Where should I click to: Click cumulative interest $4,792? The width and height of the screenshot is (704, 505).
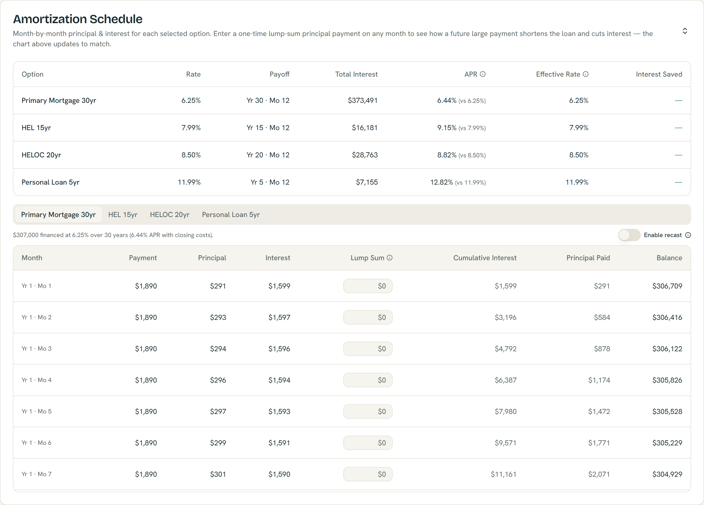click(x=505, y=349)
